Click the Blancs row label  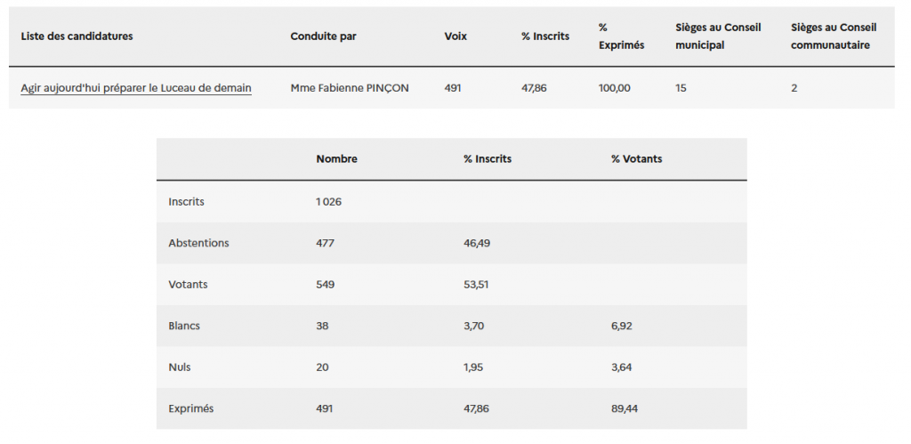184,326
